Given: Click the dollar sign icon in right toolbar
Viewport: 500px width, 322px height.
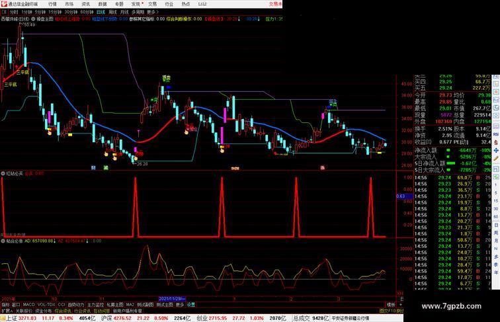Looking at the screenshot, I should click(x=496, y=142).
